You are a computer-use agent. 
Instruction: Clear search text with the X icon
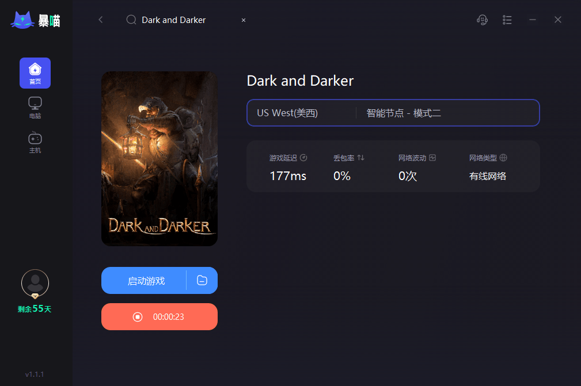coord(243,20)
